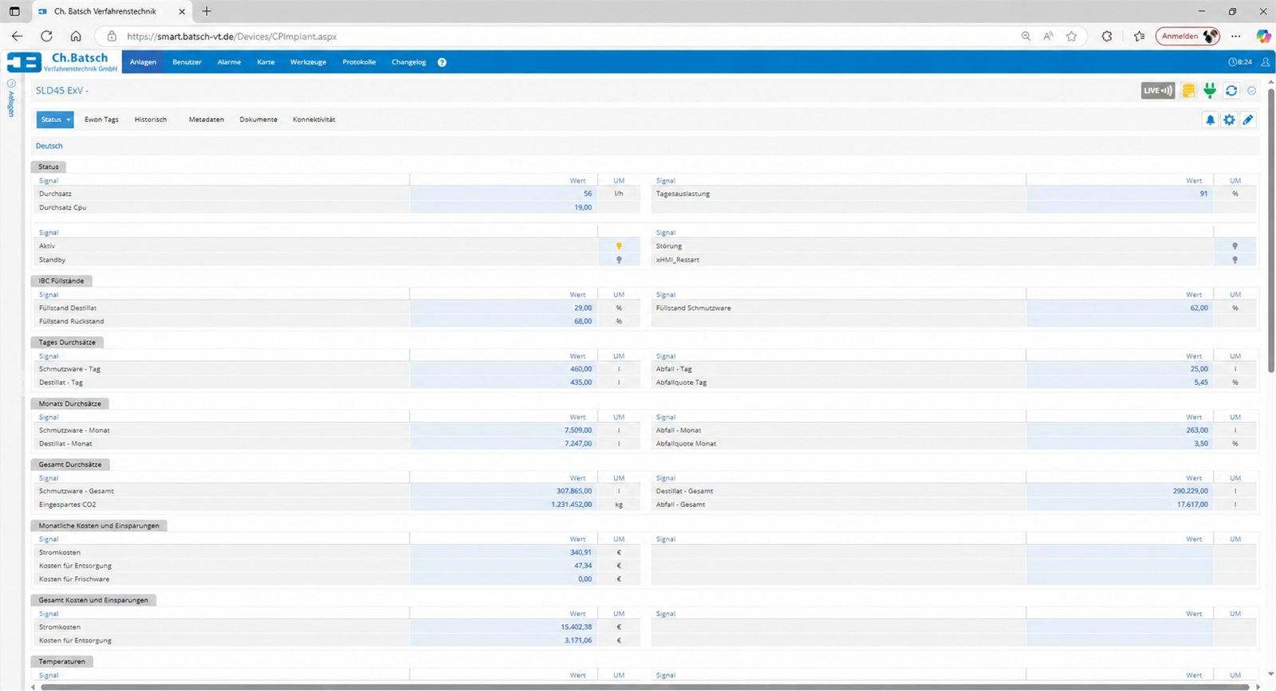
Task: Click the pencil edit icon
Action: click(x=1248, y=120)
